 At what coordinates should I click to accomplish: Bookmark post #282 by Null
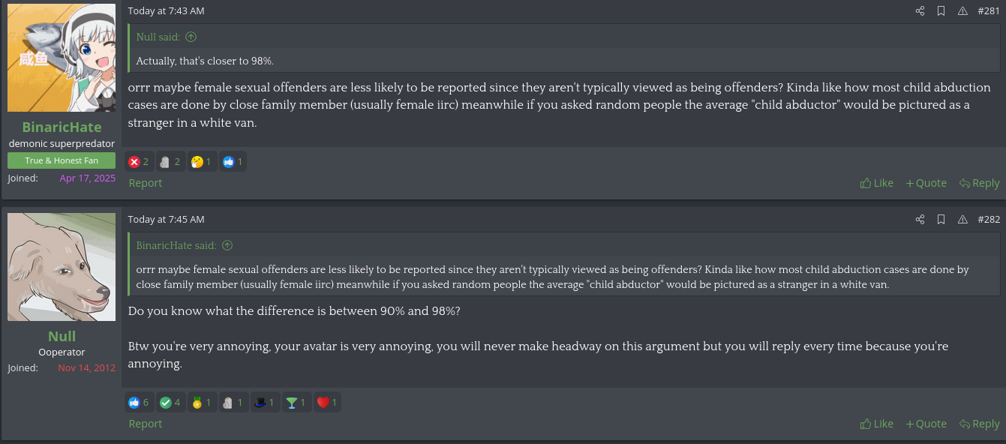(941, 220)
